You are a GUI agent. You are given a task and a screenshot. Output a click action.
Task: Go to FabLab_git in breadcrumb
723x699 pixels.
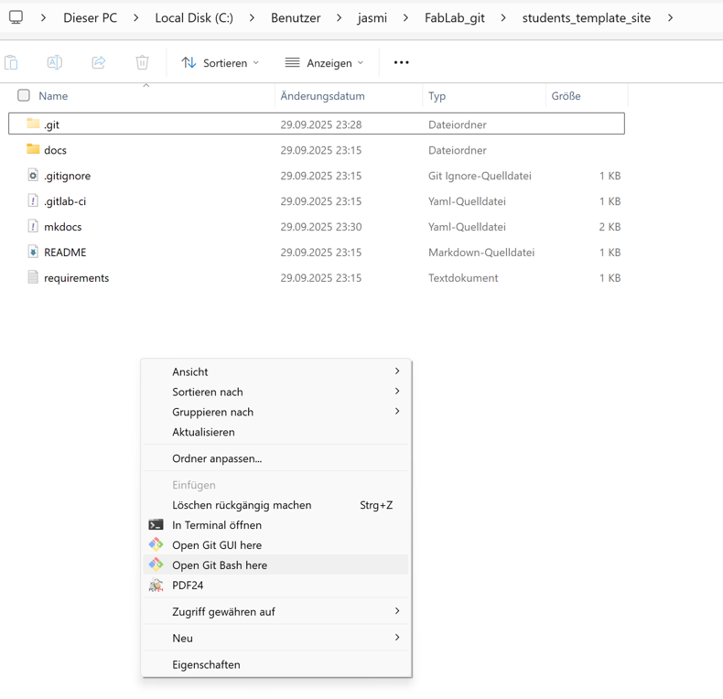click(455, 18)
